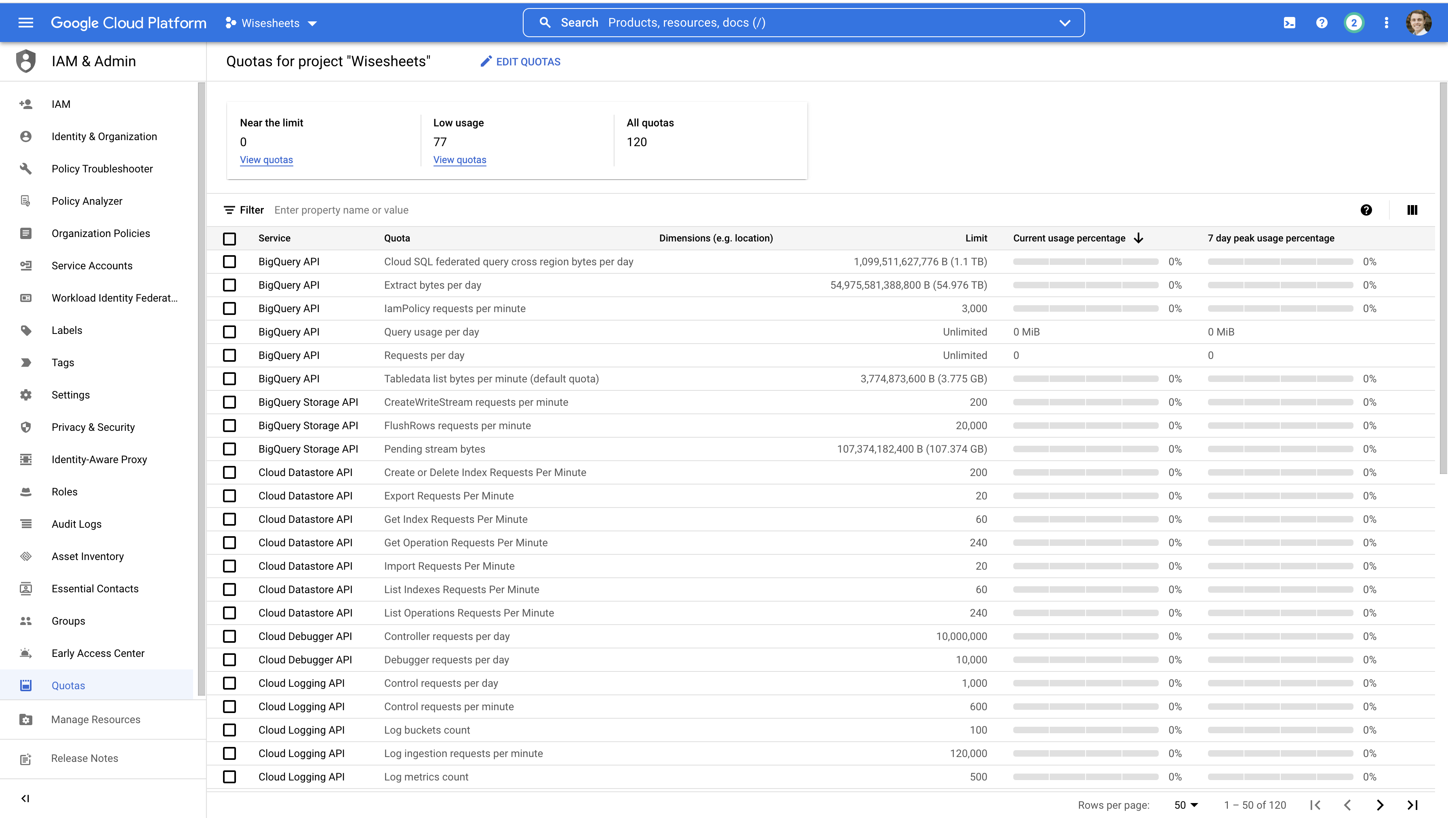Click the Labels tag icon
The width and height of the screenshot is (1448, 818).
tap(26, 330)
